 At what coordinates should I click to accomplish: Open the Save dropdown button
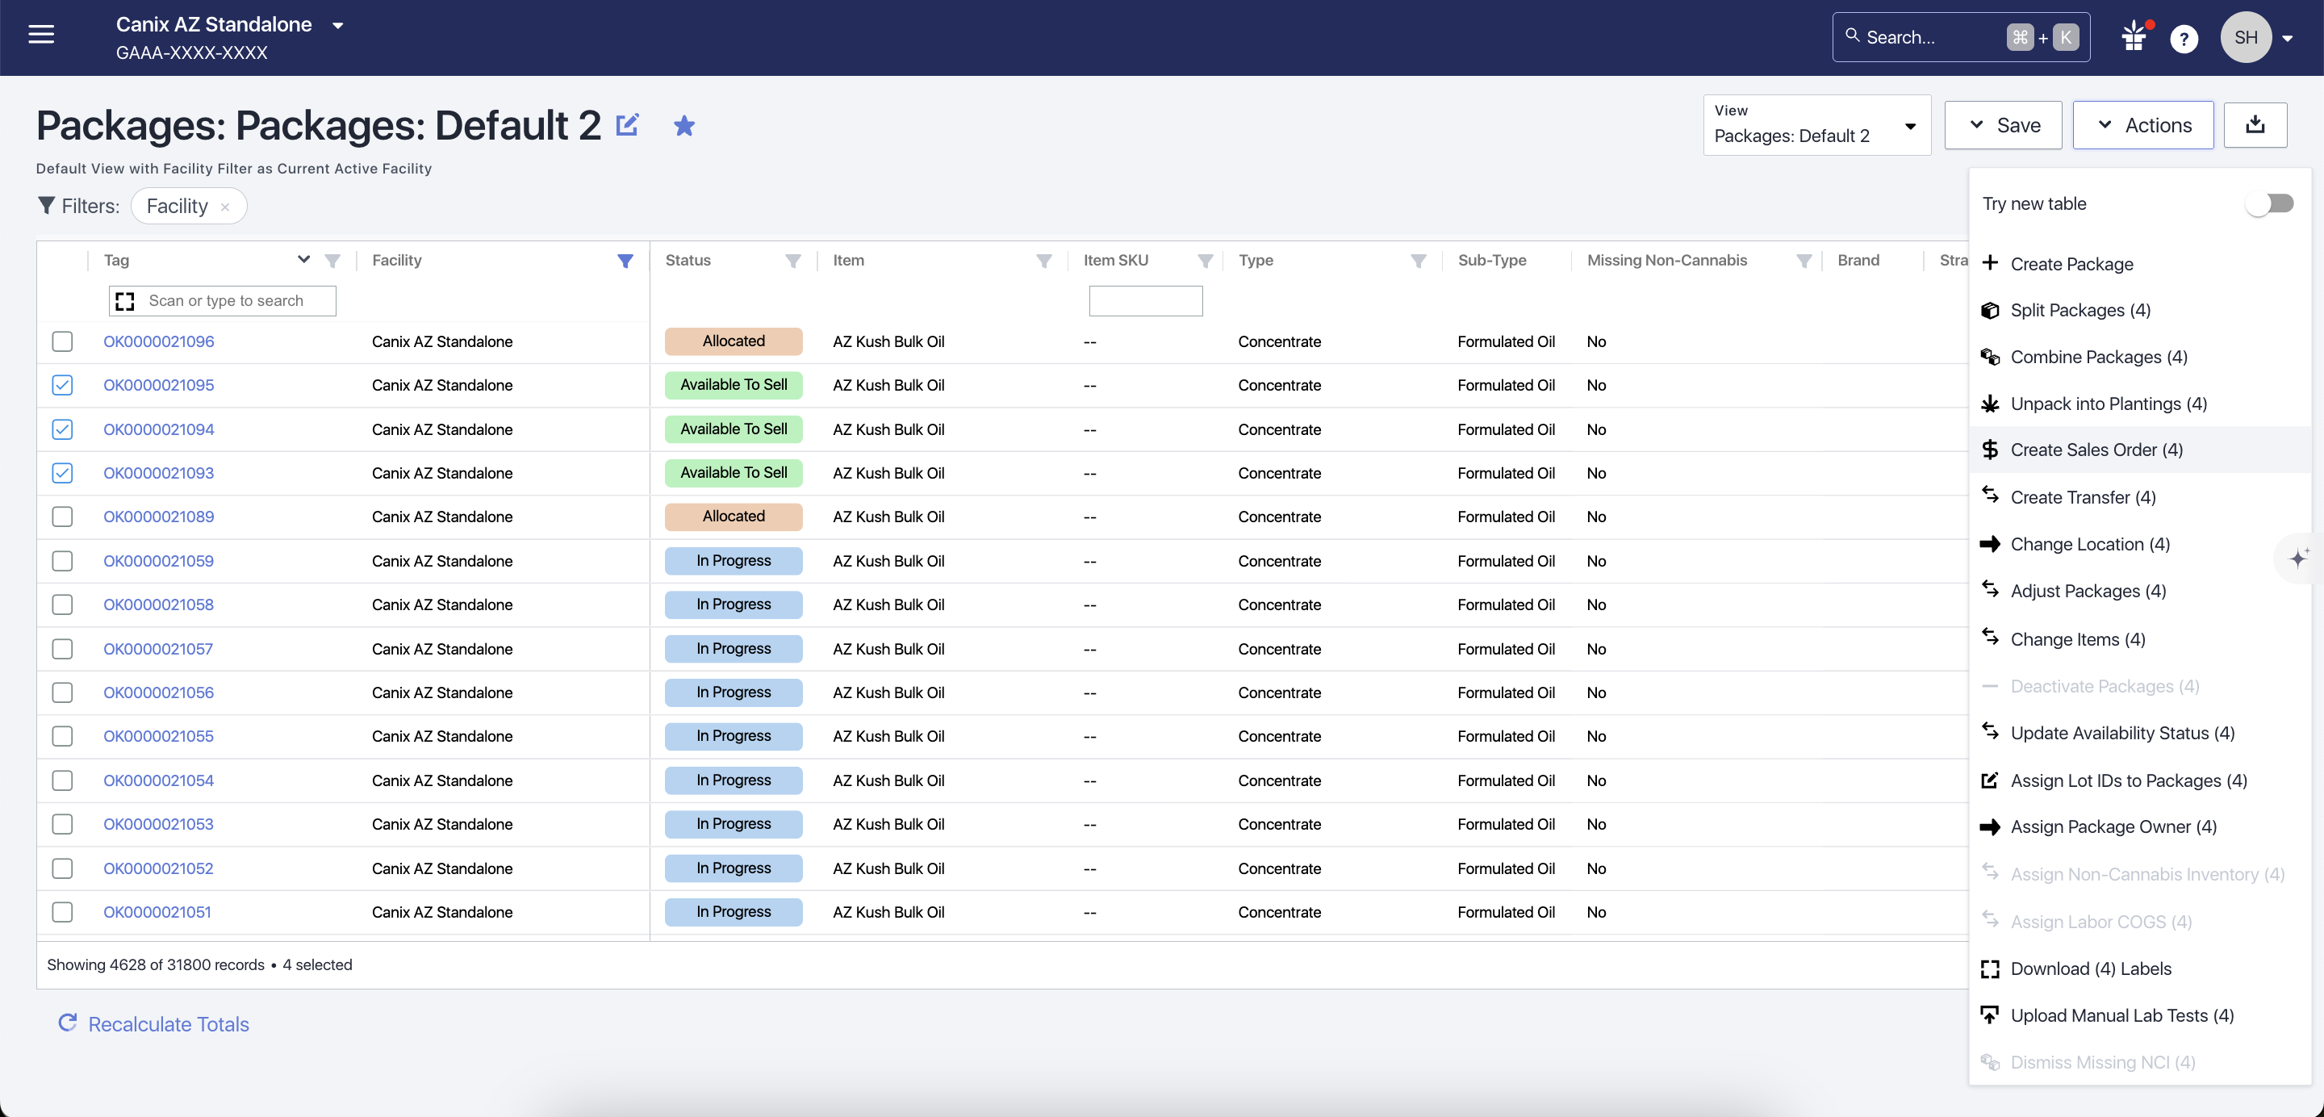click(x=2003, y=124)
